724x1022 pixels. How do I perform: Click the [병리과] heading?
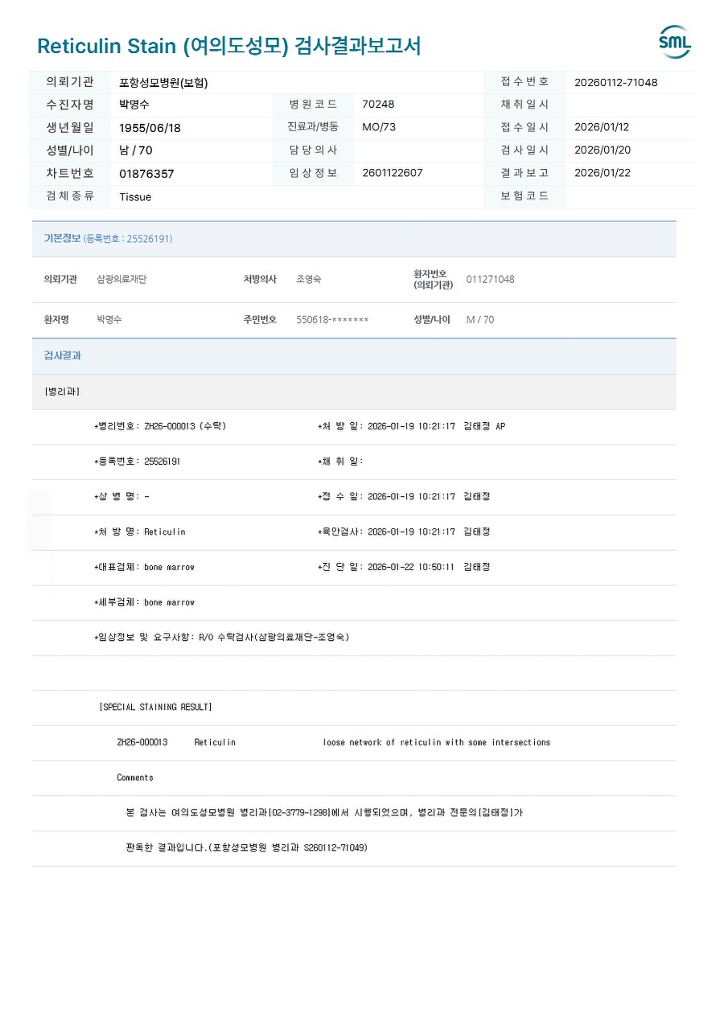[x=62, y=392]
